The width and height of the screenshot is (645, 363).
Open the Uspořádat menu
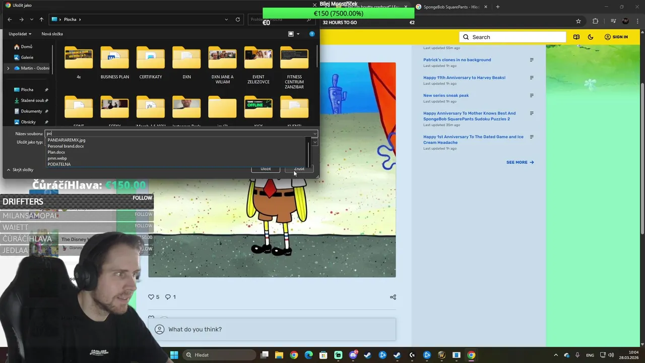20,34
